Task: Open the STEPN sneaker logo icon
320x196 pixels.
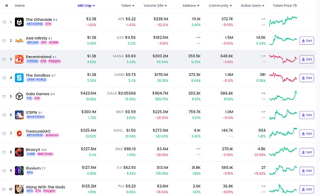Action: click(19, 115)
